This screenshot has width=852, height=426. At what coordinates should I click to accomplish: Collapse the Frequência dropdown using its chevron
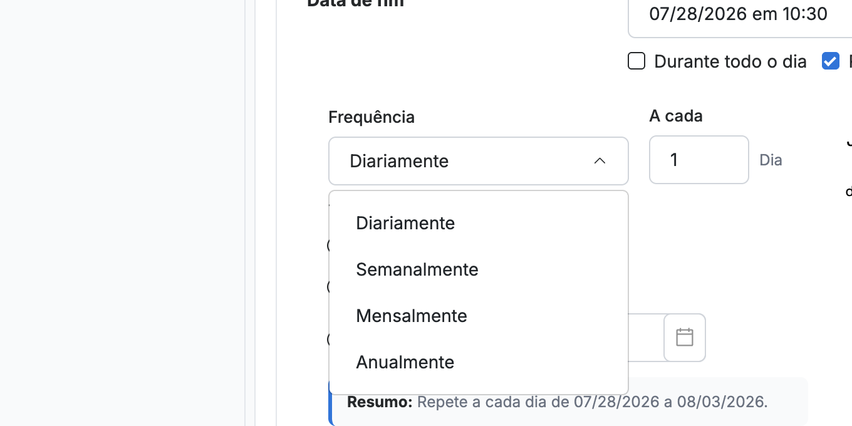(x=600, y=161)
